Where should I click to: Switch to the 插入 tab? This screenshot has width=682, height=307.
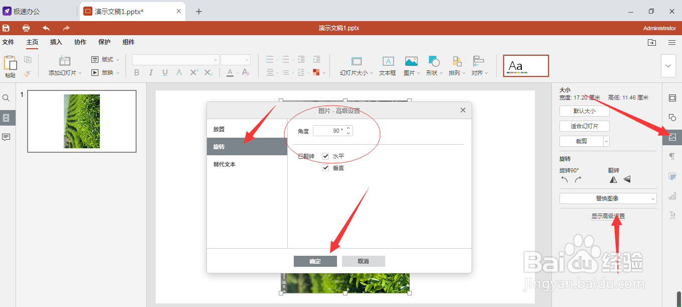pos(56,42)
